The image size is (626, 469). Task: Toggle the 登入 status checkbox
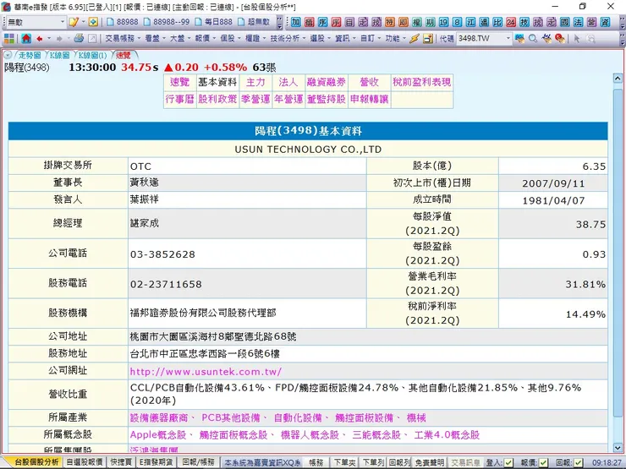(x=508, y=462)
